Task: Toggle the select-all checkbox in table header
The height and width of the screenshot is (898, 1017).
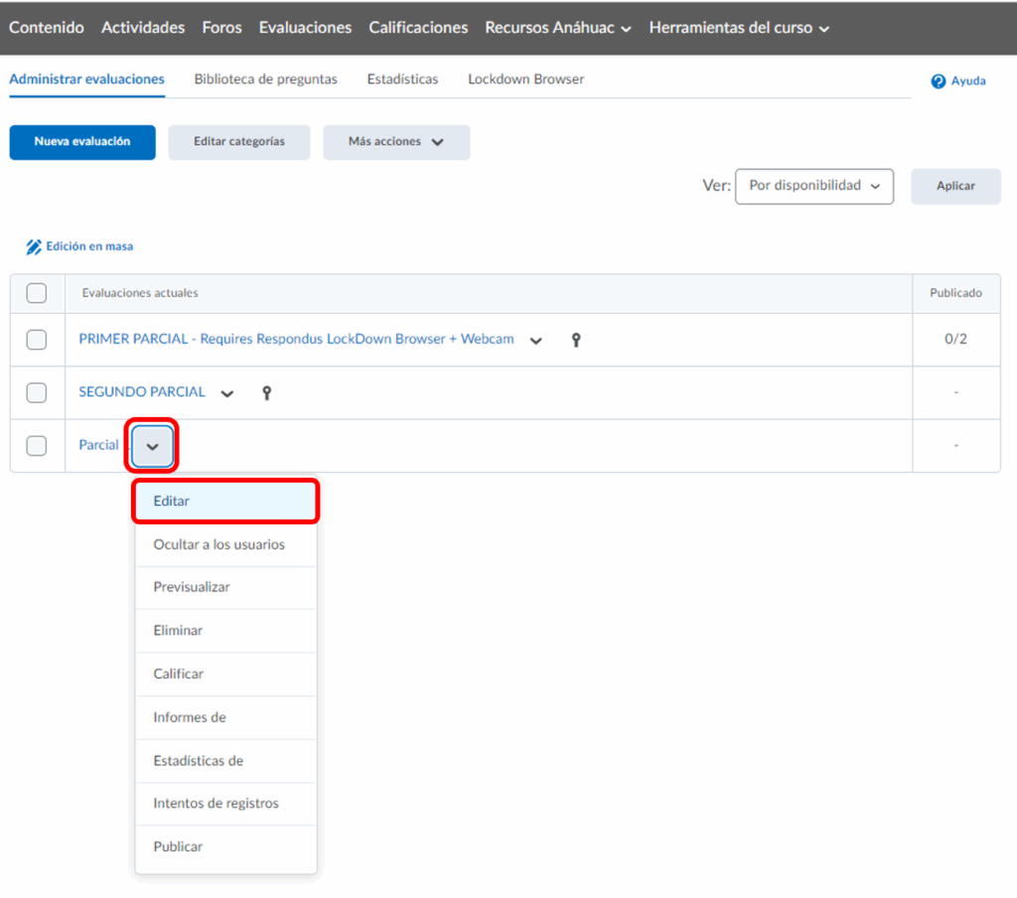Action: click(x=37, y=293)
